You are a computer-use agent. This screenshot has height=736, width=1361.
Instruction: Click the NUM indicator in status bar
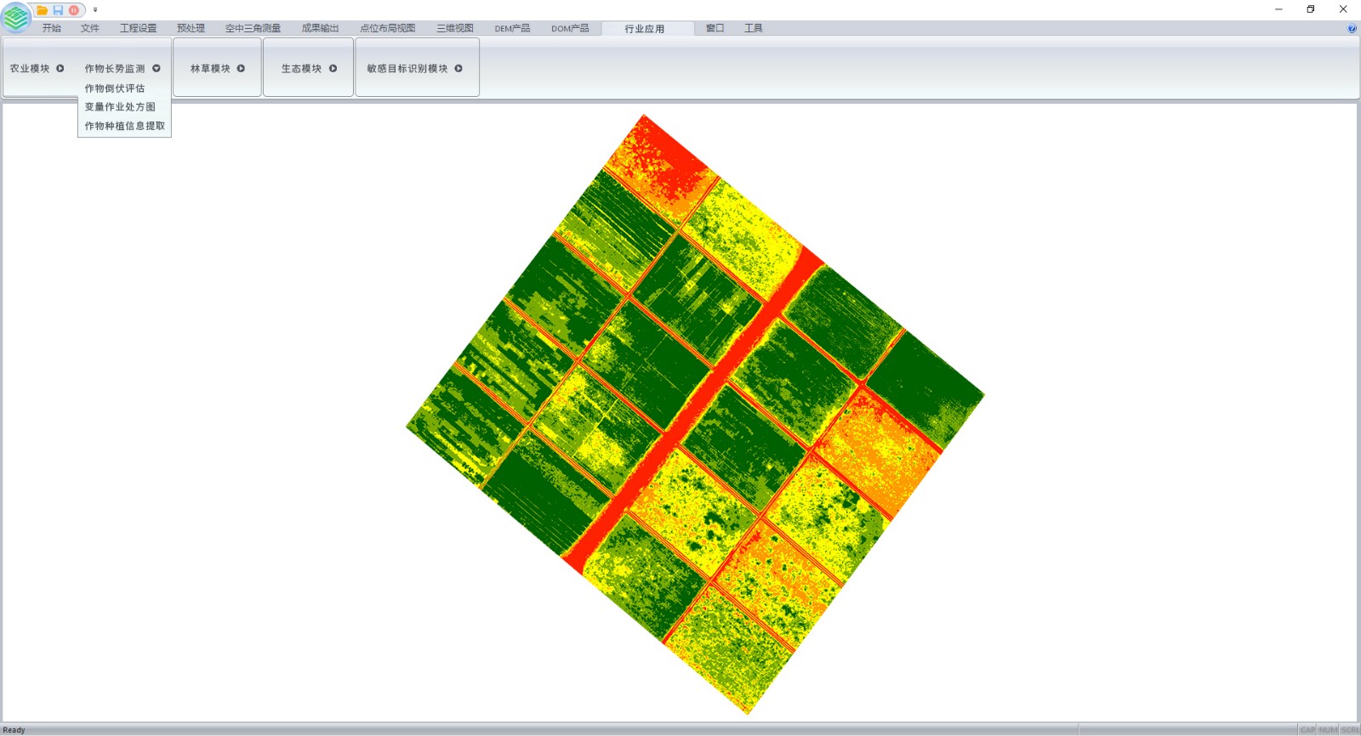(1328, 730)
